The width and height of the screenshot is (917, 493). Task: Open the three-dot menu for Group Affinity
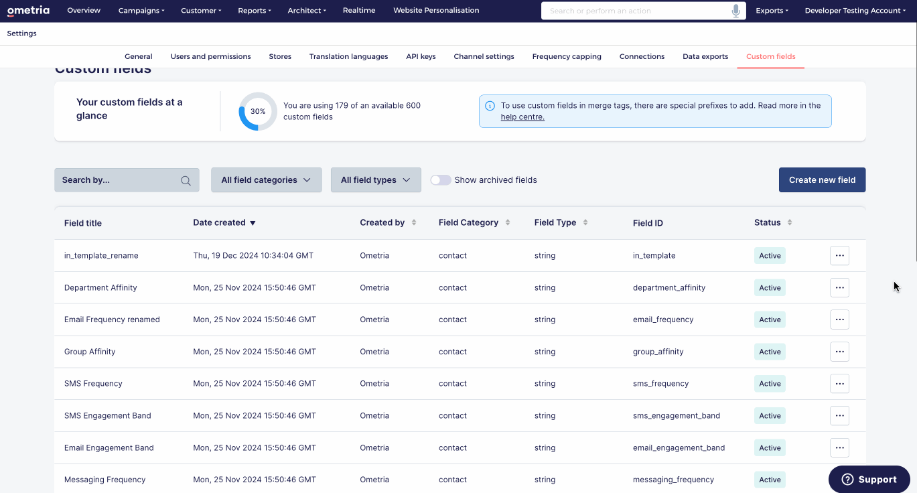click(839, 352)
